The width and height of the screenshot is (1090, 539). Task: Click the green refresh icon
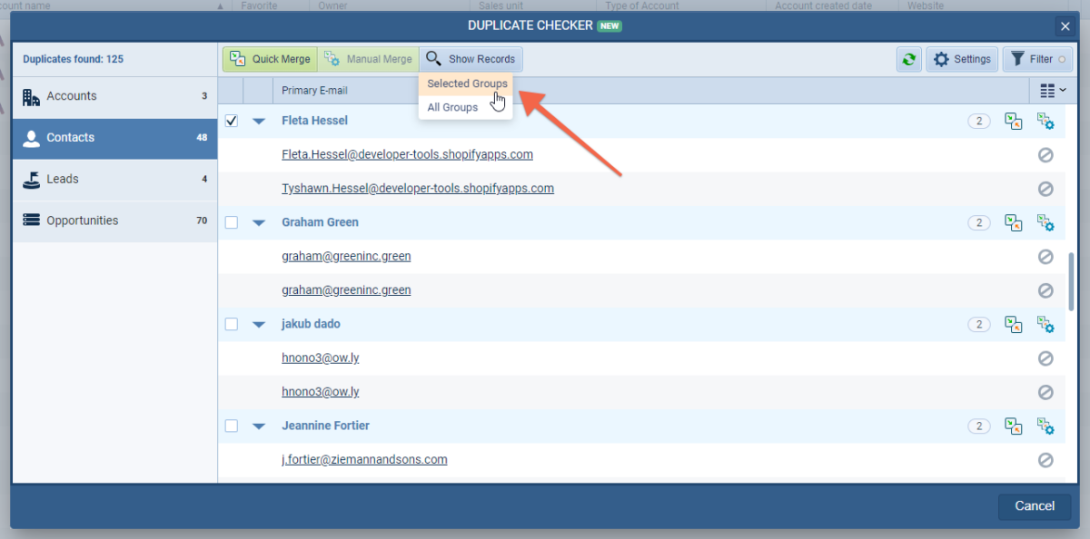(907, 60)
